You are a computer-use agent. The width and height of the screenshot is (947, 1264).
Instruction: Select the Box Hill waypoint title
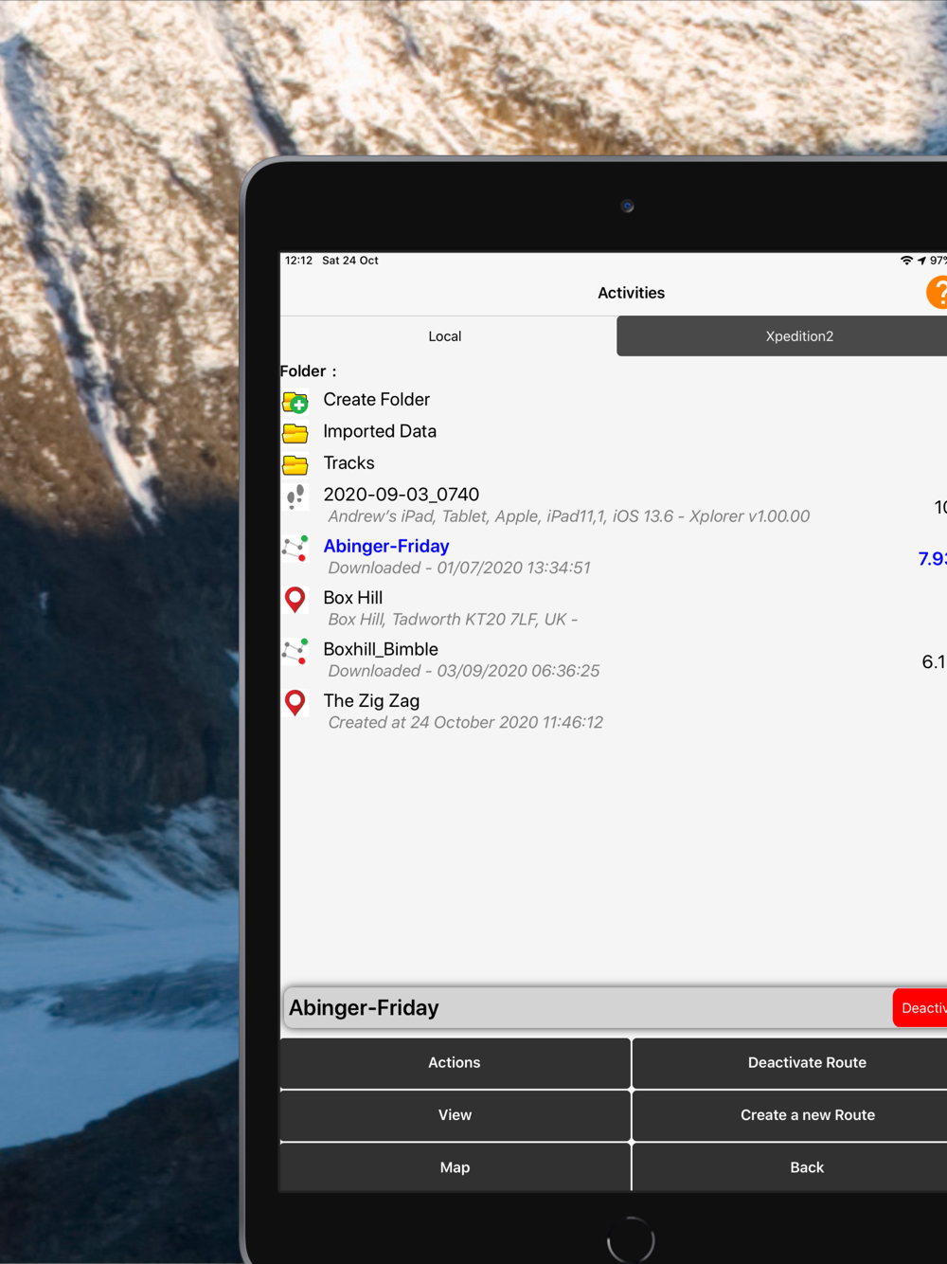click(353, 598)
